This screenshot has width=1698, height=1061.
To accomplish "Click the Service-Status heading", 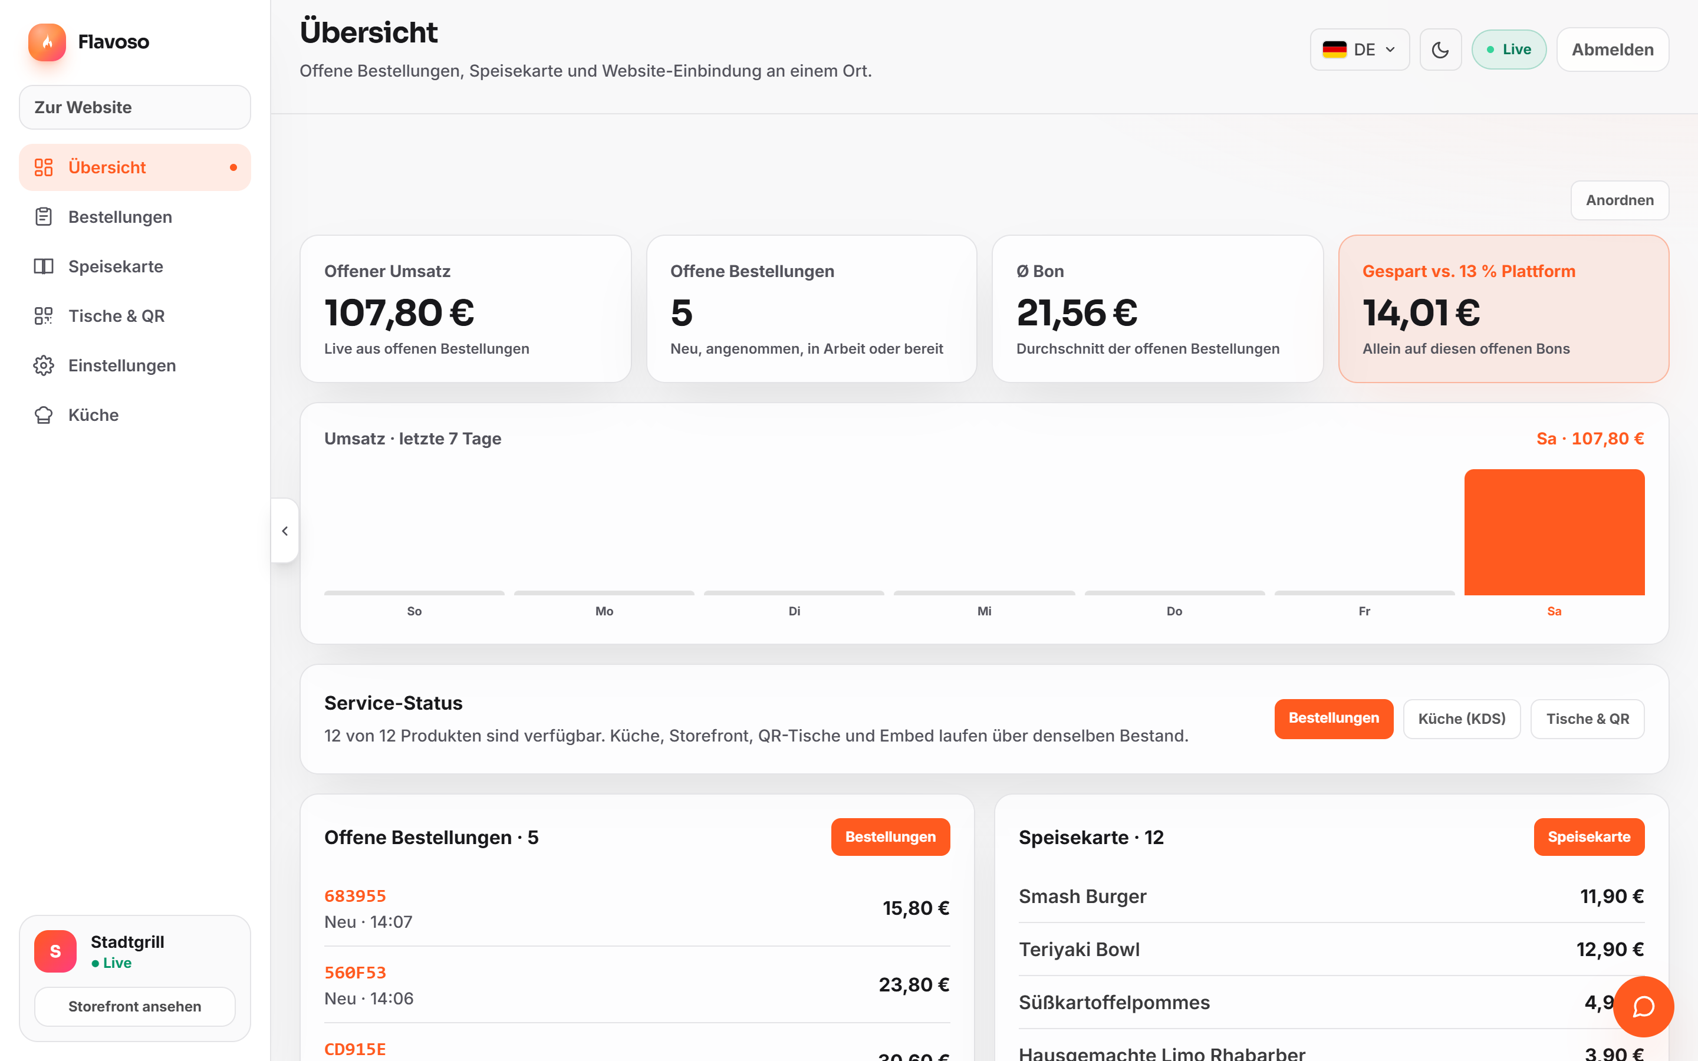I will pos(393,703).
